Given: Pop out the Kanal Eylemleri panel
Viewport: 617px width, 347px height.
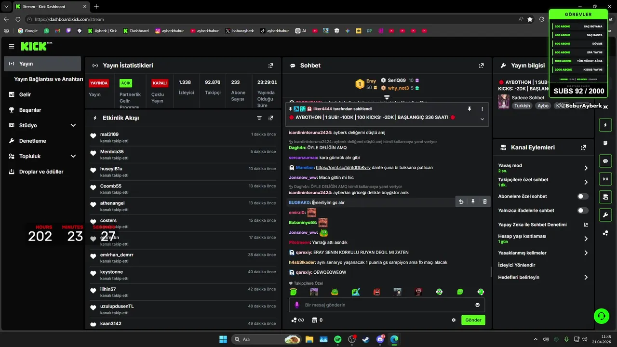Looking at the screenshot, I should pyautogui.click(x=584, y=147).
